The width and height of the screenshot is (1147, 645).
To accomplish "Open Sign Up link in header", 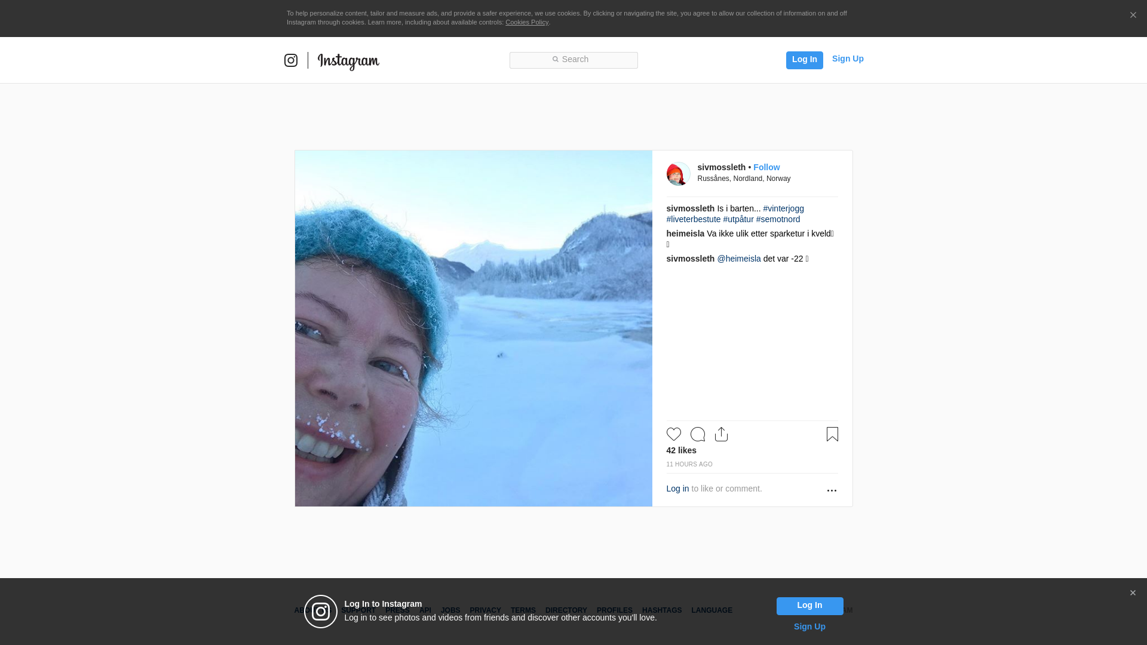I will [x=848, y=59].
